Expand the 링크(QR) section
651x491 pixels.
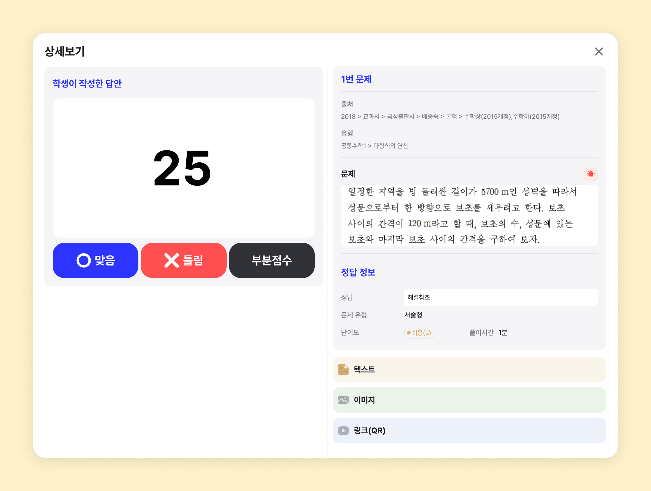(x=469, y=430)
